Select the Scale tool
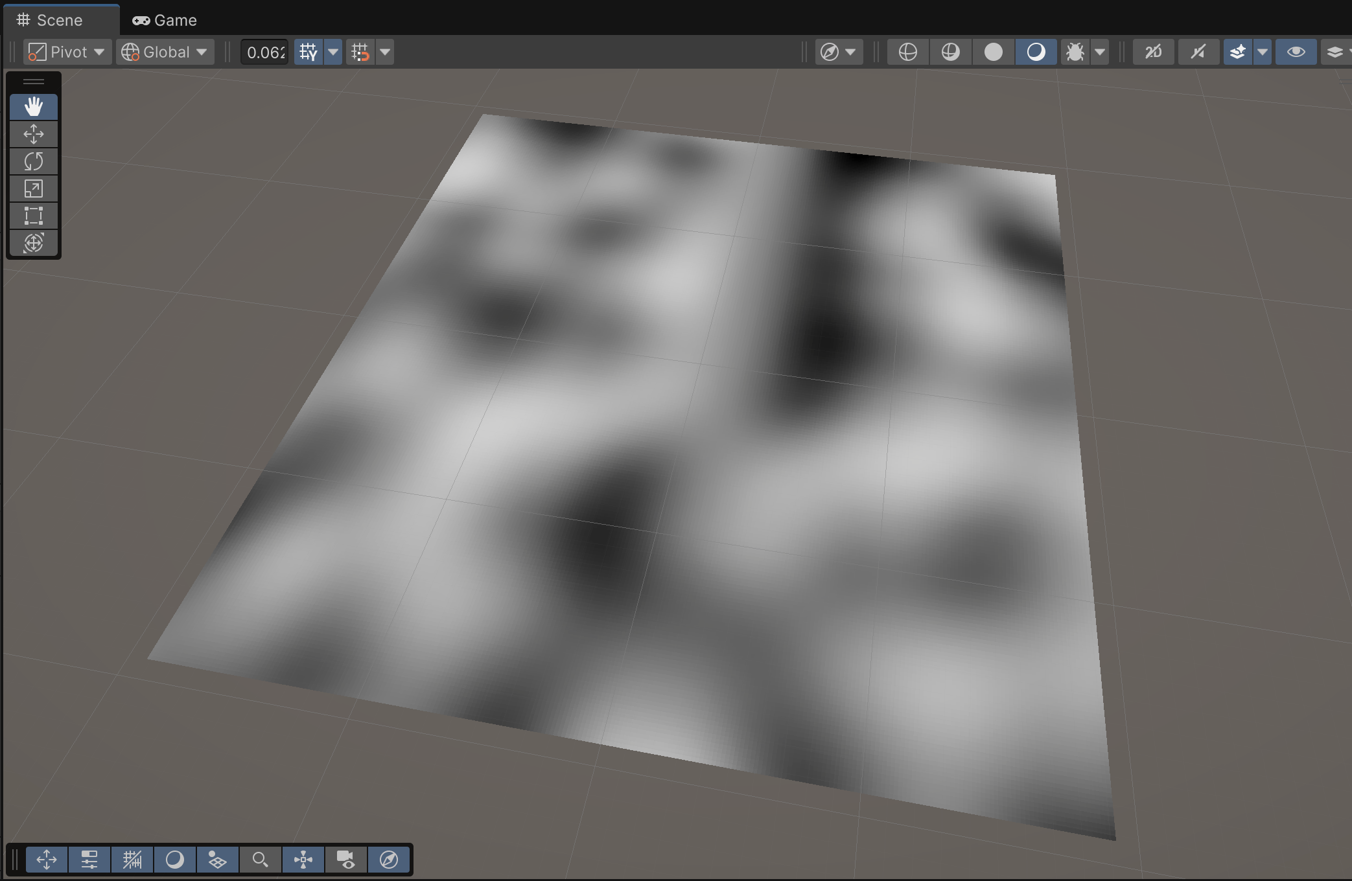The image size is (1352, 881). point(34,189)
